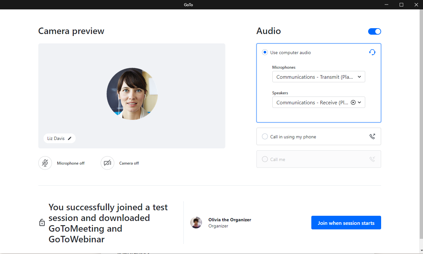Toggle the Audio switch off
The width and height of the screenshot is (423, 254).
coord(374,31)
